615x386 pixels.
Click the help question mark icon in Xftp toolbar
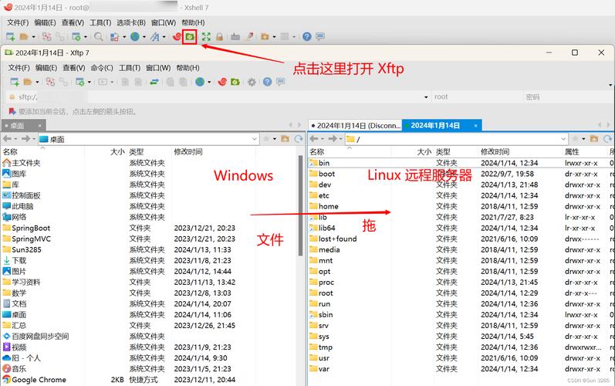(268, 82)
